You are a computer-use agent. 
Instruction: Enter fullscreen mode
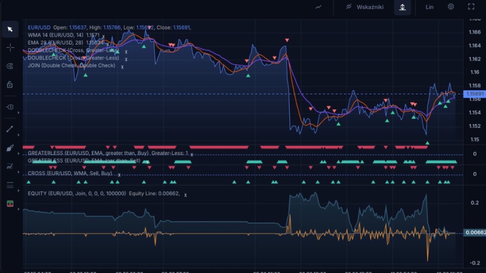click(471, 7)
